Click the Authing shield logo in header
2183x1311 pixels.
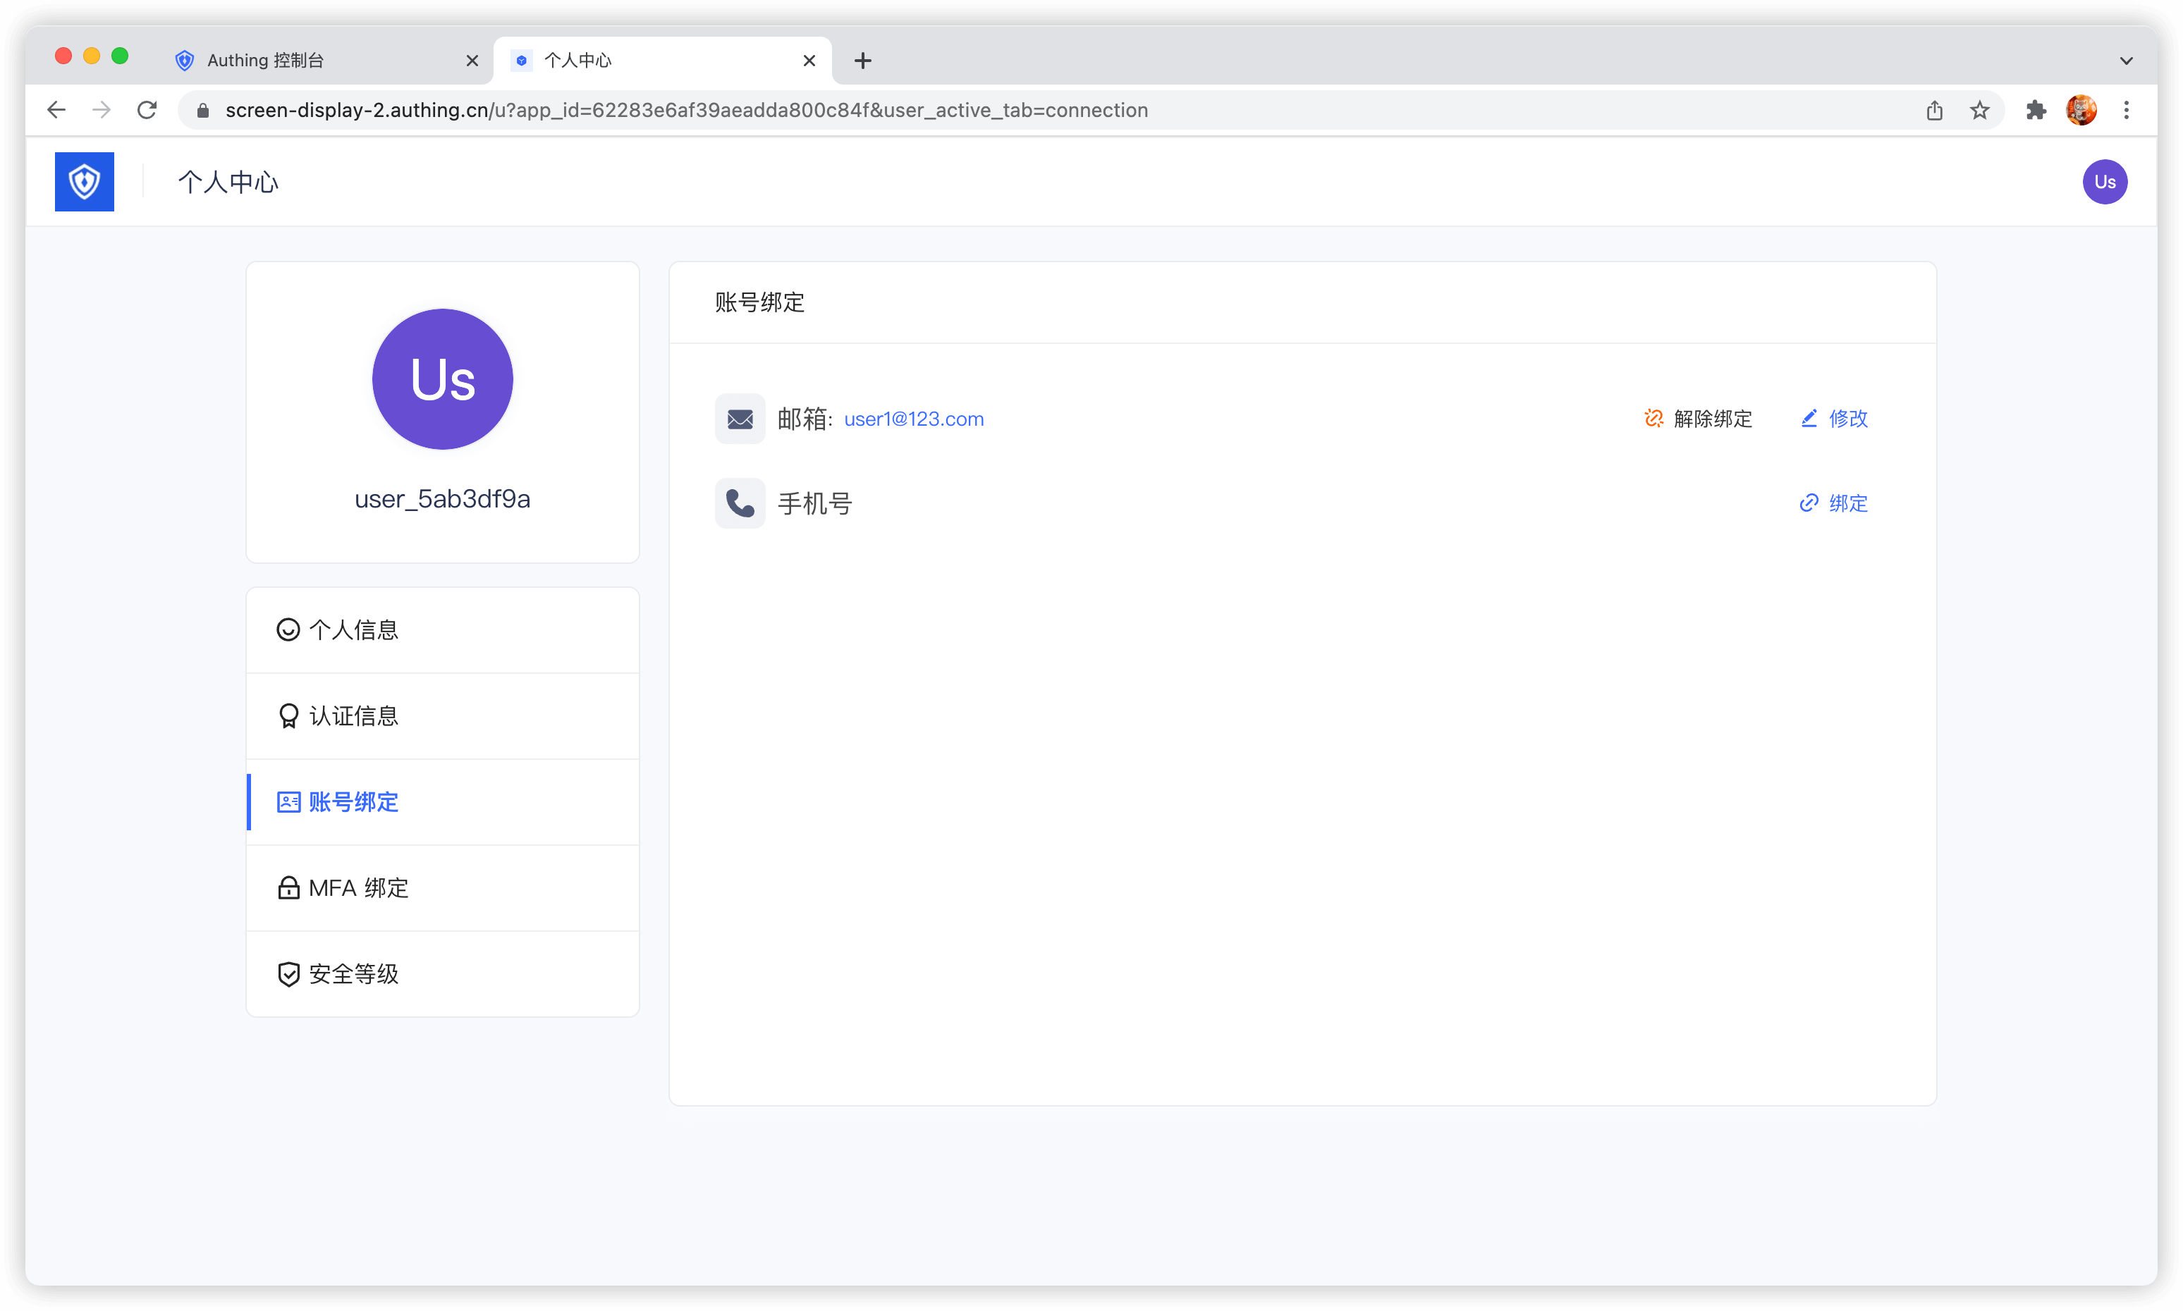point(84,182)
